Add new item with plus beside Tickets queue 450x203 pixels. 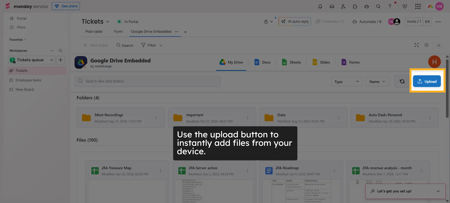point(60,60)
